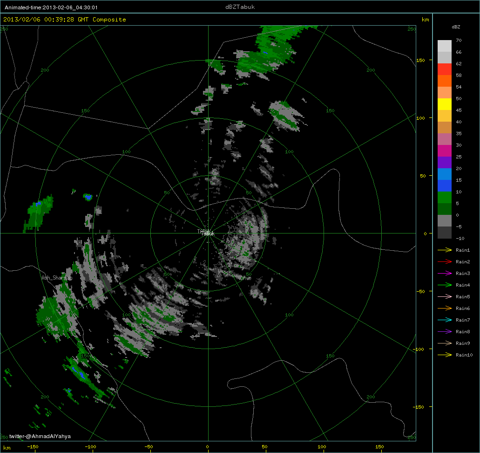
Task: Click the 150 tick on right axis
Action: [420, 60]
